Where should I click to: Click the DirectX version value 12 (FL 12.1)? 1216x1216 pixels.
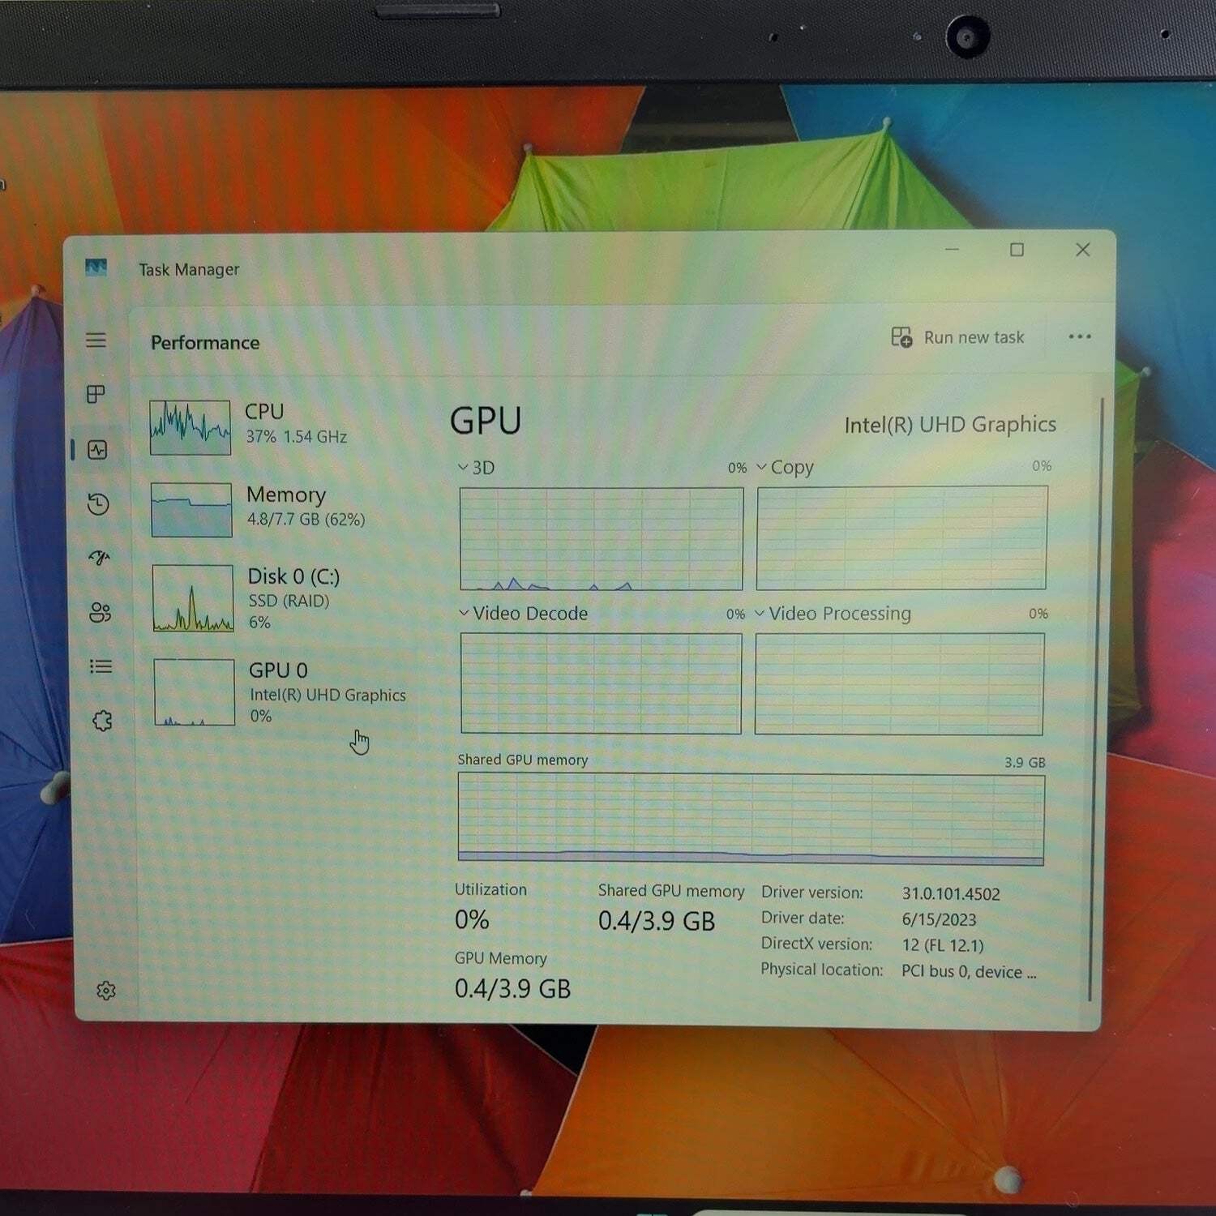click(x=943, y=945)
